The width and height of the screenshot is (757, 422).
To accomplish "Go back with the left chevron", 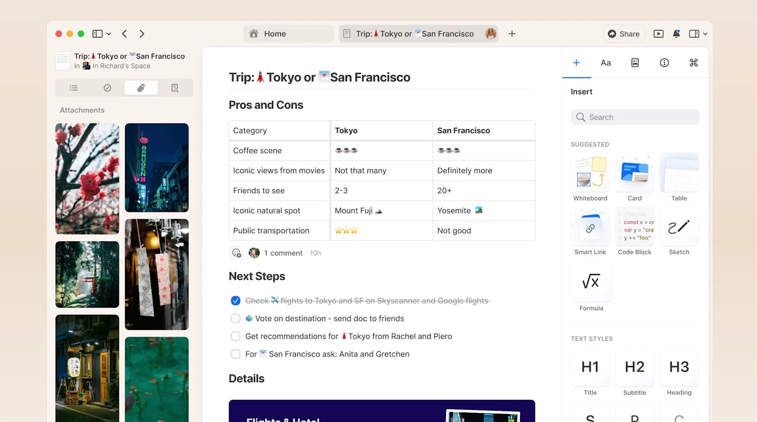I will click(125, 34).
